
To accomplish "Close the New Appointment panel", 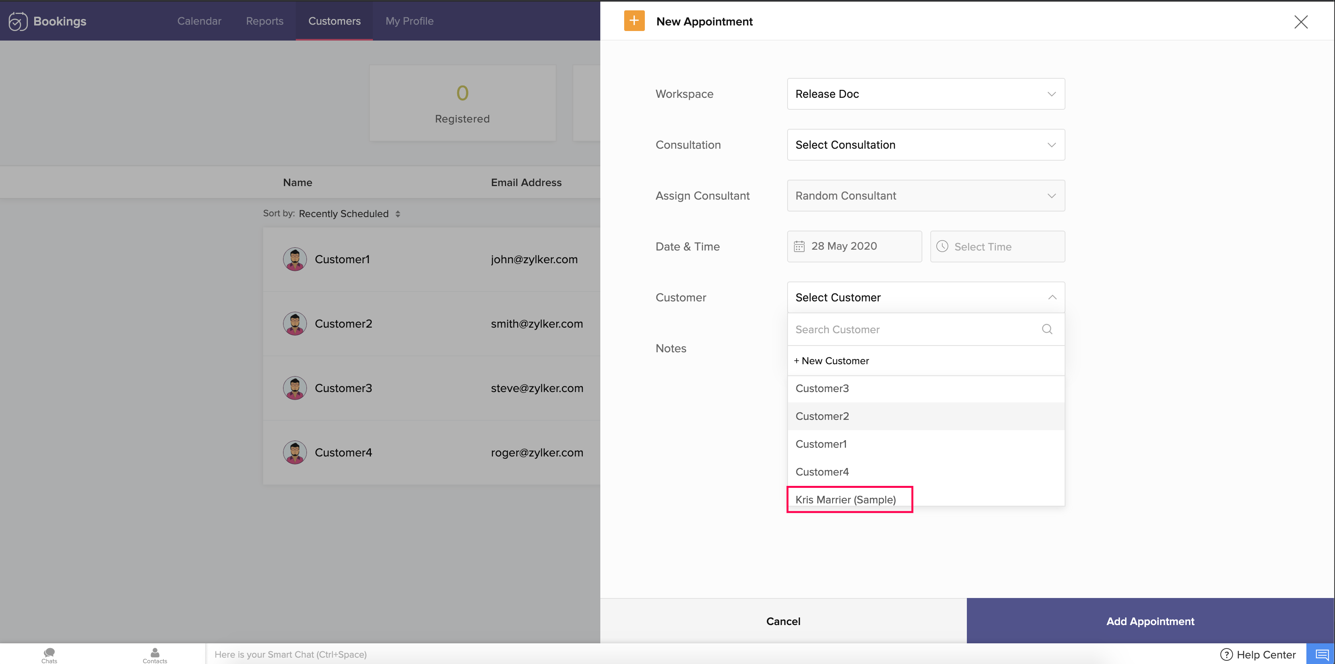I will point(1301,22).
